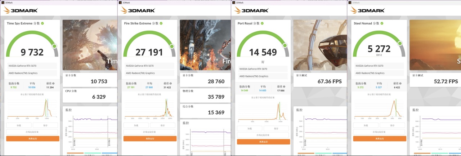Load a result (加载) in Steel Nomad window
This screenshot has height=156, width=461.
366,125
